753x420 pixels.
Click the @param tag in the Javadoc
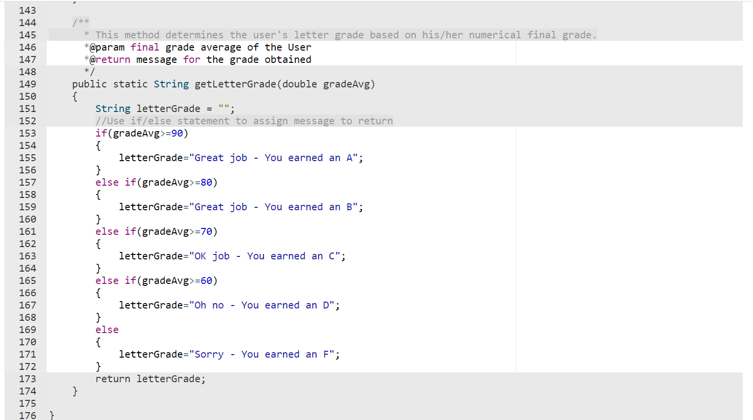(107, 47)
